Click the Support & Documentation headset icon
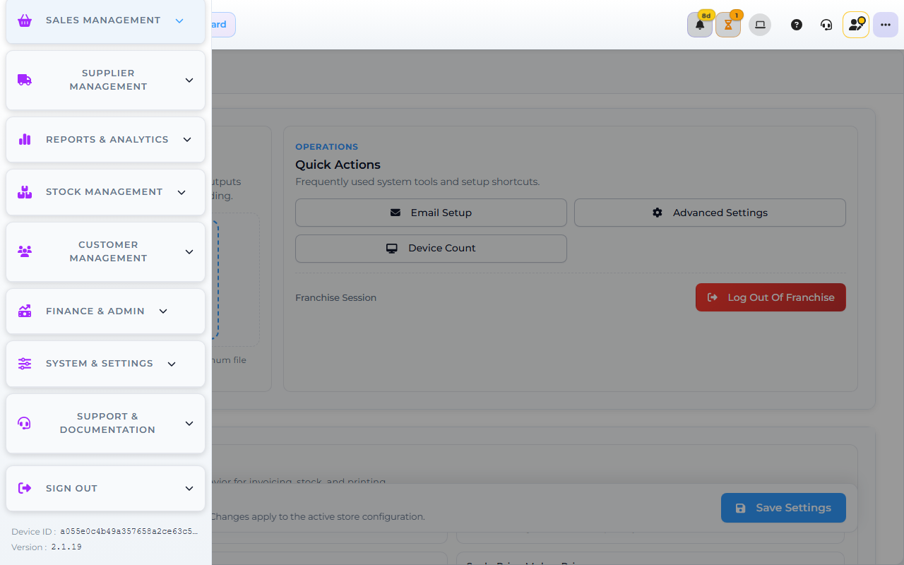 click(x=25, y=423)
